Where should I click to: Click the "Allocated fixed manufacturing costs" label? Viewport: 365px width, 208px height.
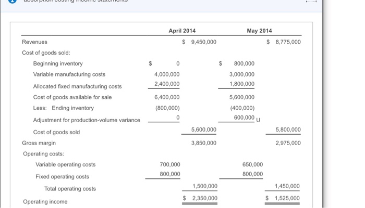coord(77,87)
